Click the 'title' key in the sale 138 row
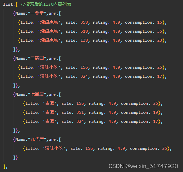183x172 pixels. (x=26, y=40)
